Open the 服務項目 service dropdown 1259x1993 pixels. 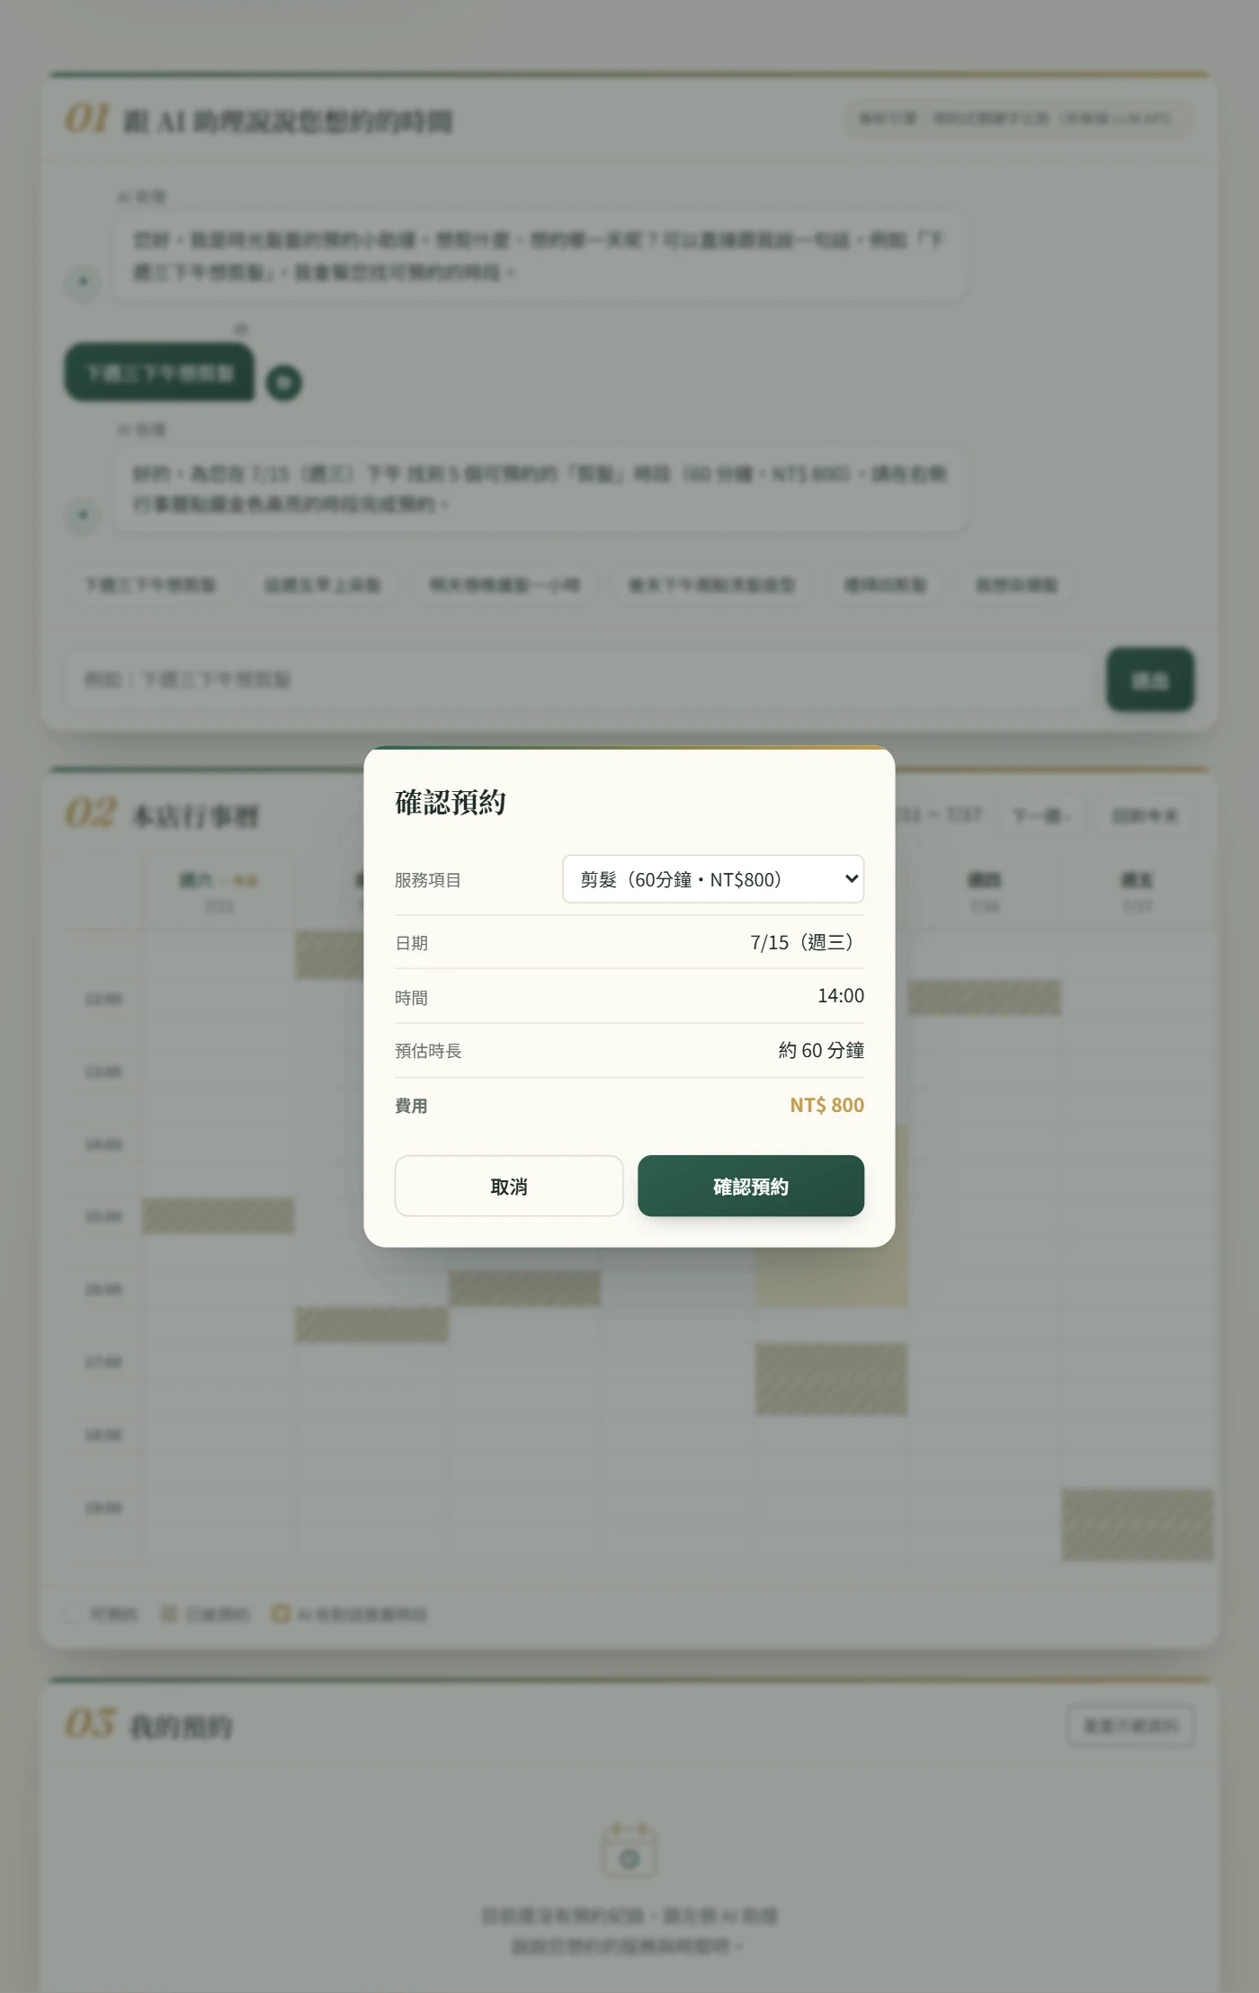coord(712,878)
